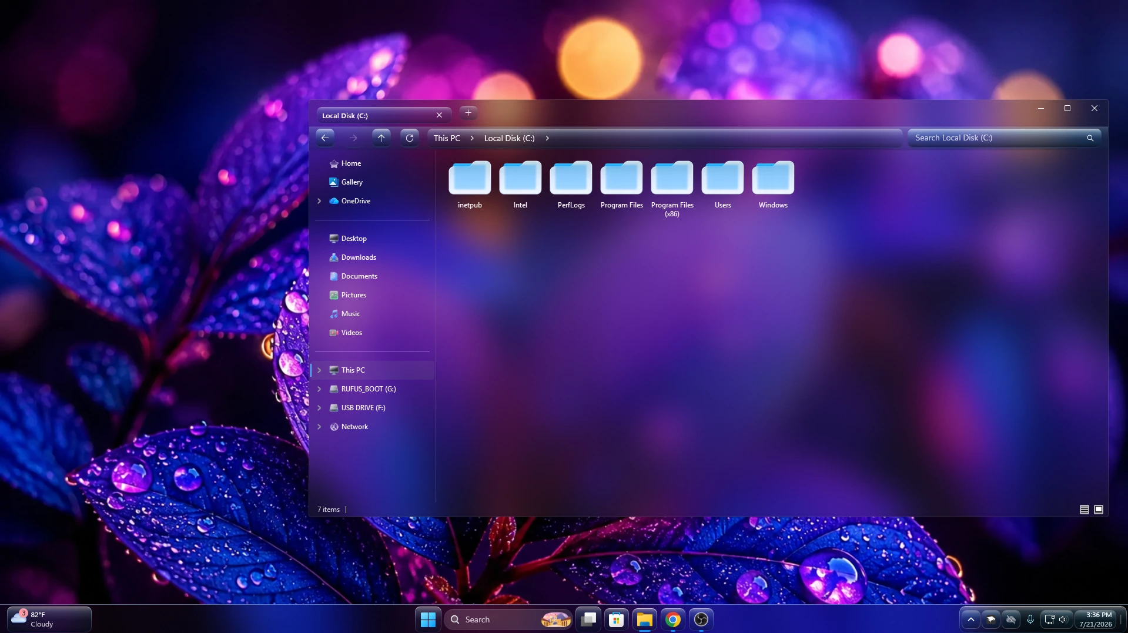Expand the Network tree node
The height and width of the screenshot is (633, 1128).
tap(319, 427)
